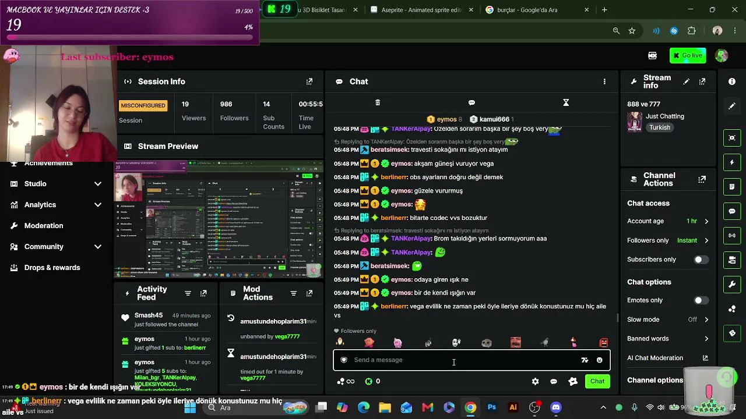746x419 pixels.
Task: Click the center speech bubble tab in Chat
Action: coord(471,102)
